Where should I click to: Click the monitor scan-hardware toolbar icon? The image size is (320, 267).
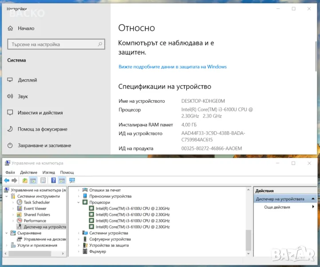point(72,180)
